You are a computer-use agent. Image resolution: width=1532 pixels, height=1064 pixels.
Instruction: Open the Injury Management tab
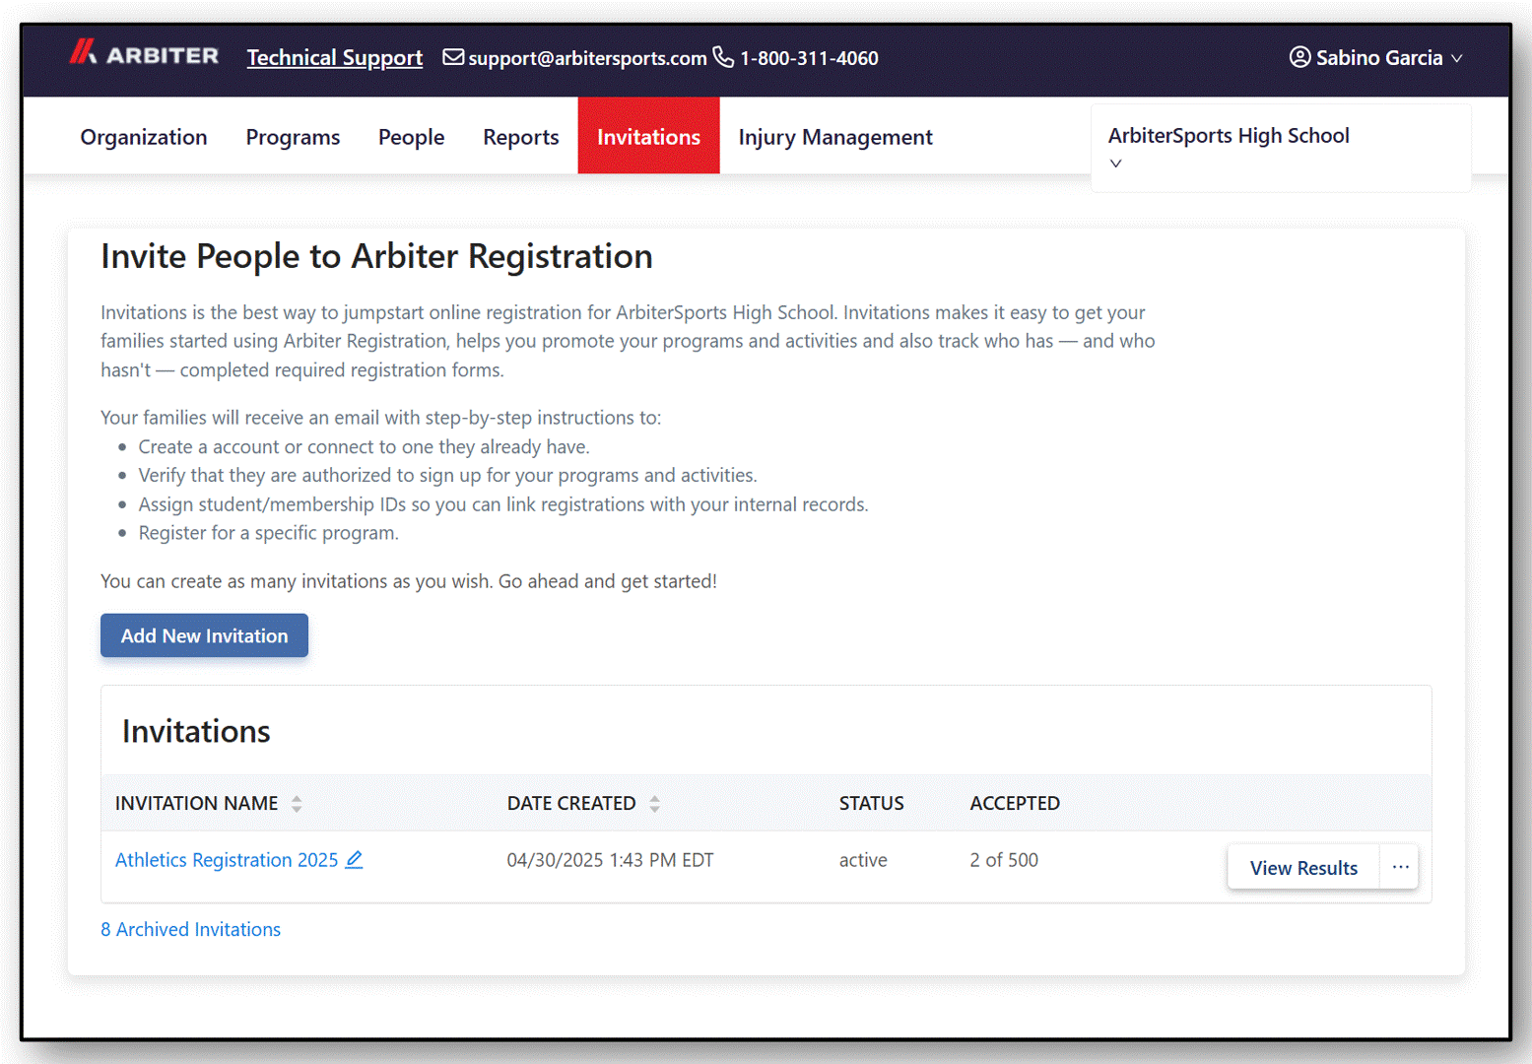click(x=834, y=137)
